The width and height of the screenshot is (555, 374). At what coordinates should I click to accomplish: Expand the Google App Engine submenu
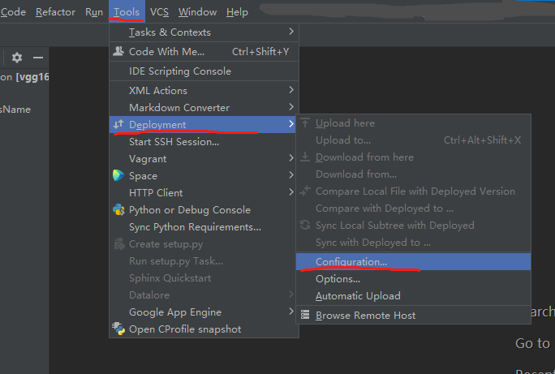click(x=291, y=312)
